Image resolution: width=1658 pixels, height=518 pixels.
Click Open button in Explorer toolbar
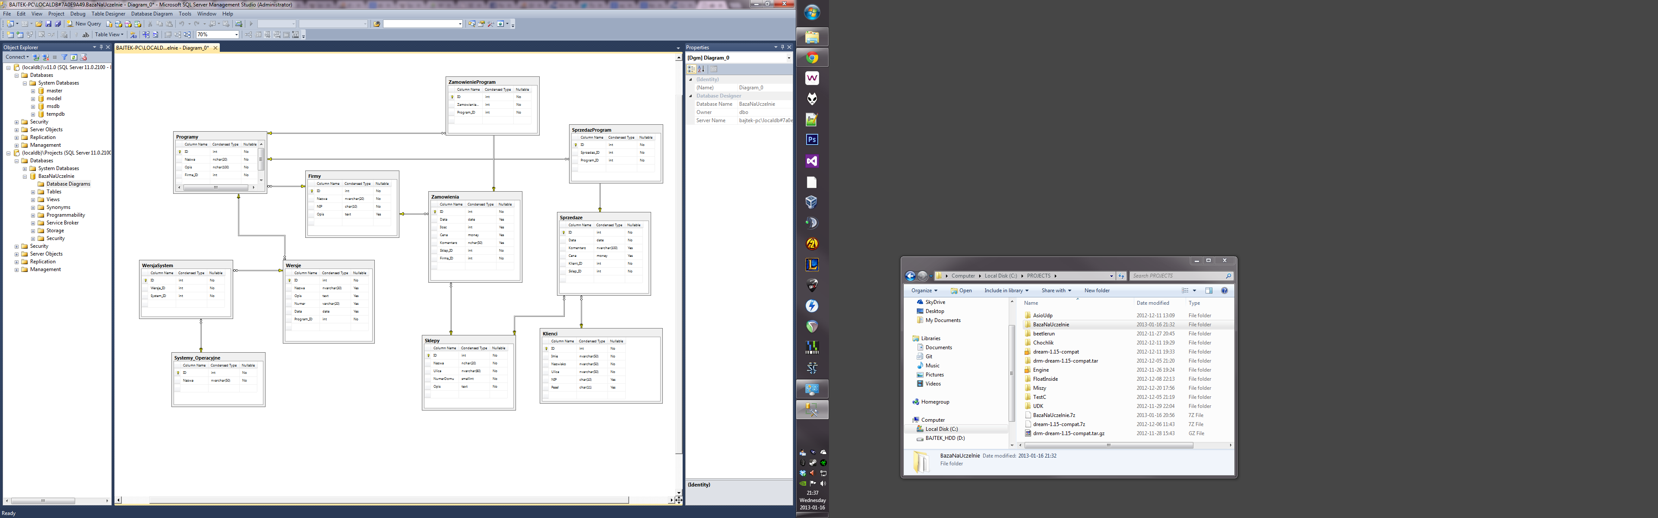click(962, 291)
